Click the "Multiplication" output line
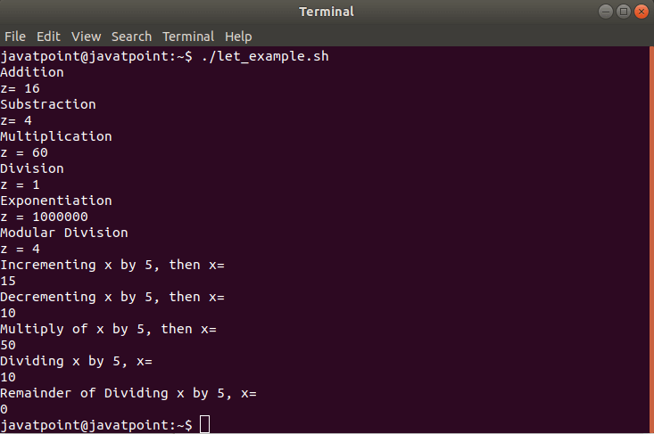654x434 pixels. [x=56, y=136]
